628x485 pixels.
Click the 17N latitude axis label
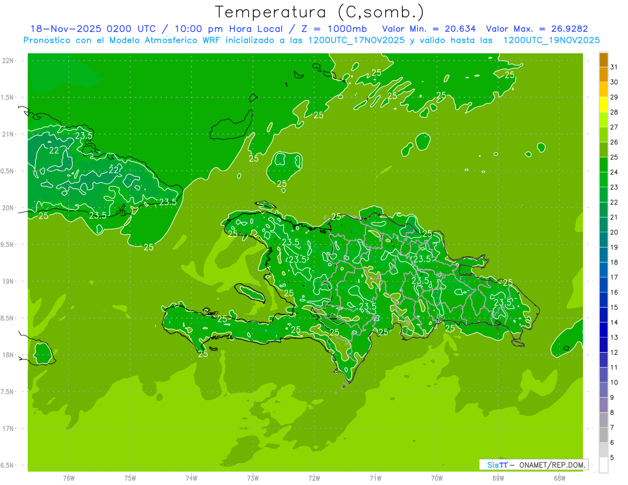pos(9,428)
